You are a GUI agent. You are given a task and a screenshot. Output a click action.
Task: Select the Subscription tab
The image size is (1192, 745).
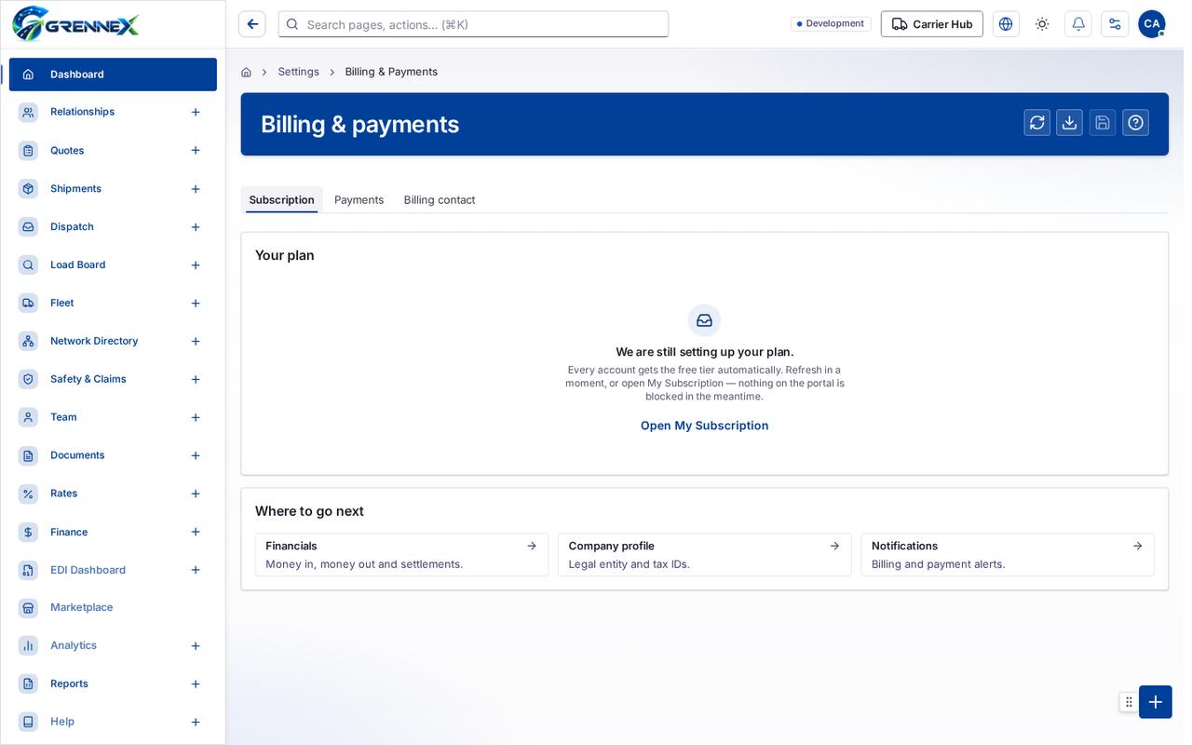coord(281,199)
